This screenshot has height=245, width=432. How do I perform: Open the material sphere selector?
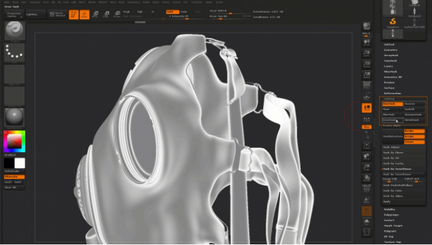point(15,118)
